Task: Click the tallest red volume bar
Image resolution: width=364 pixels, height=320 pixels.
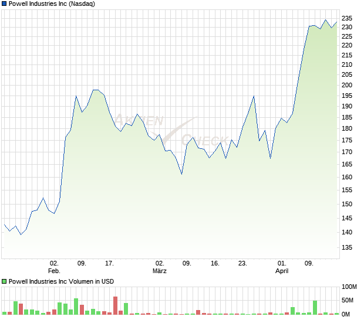Action: point(115,305)
